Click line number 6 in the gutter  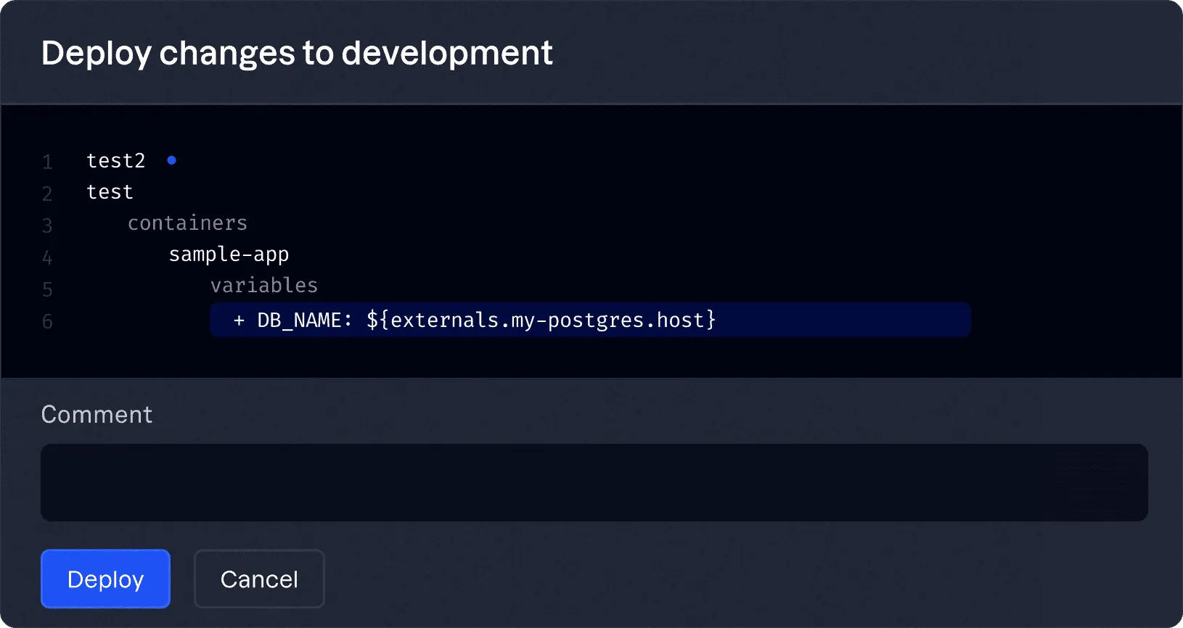47,321
